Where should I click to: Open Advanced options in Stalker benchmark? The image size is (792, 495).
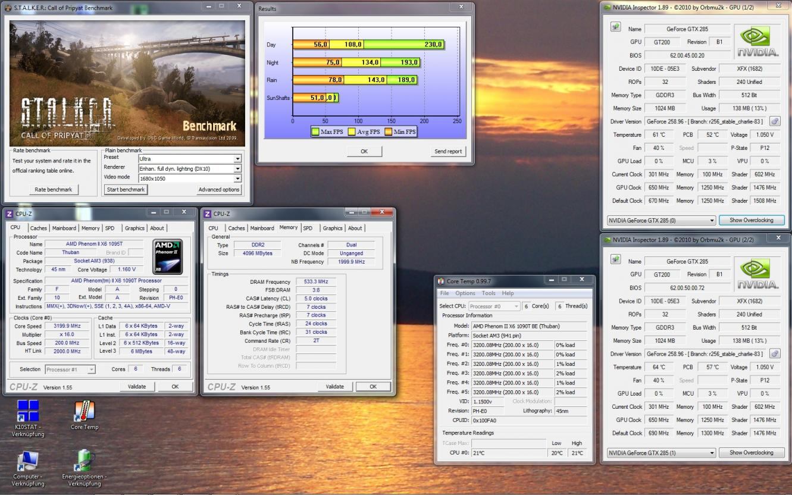click(x=219, y=190)
